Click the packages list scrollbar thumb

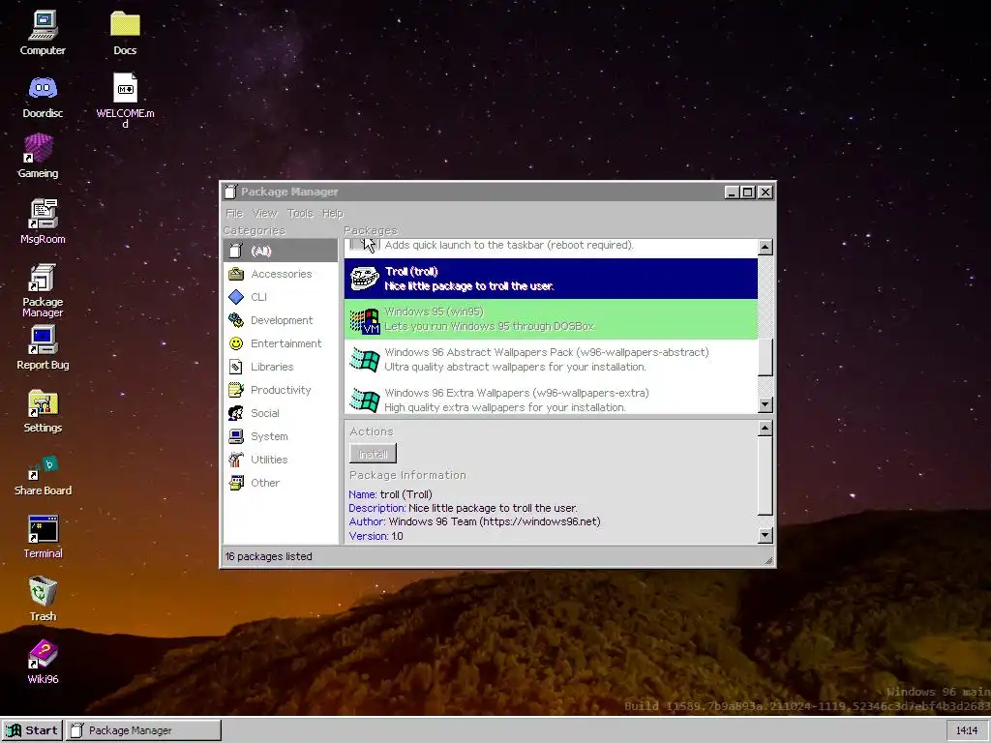(x=766, y=357)
